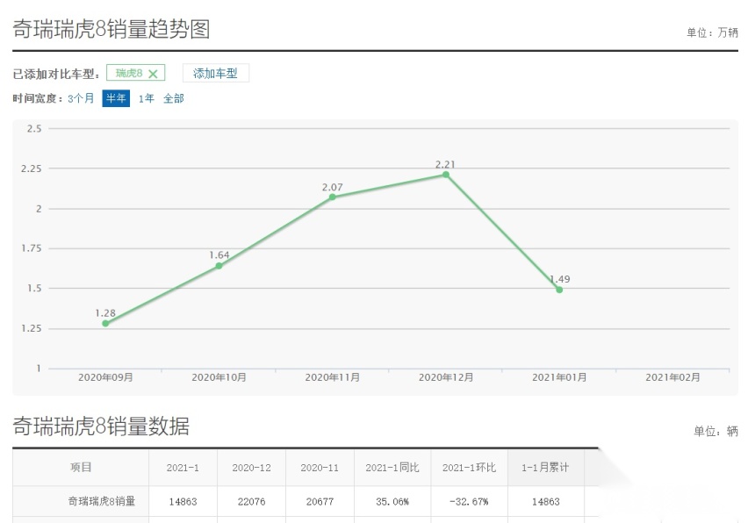Click the 2021-1 column header
Viewport: 748px width, 523px height.
click(x=183, y=468)
